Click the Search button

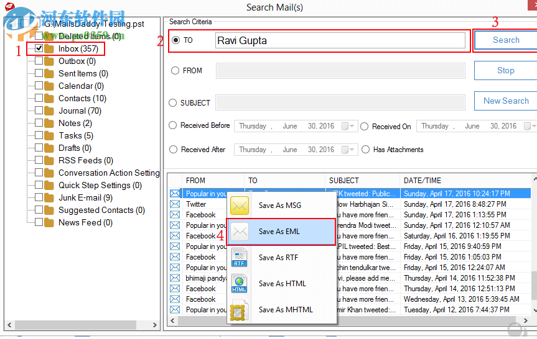tap(506, 40)
